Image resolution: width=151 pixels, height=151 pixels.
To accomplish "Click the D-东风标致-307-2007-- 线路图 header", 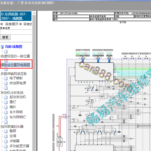I will point(16,16).
